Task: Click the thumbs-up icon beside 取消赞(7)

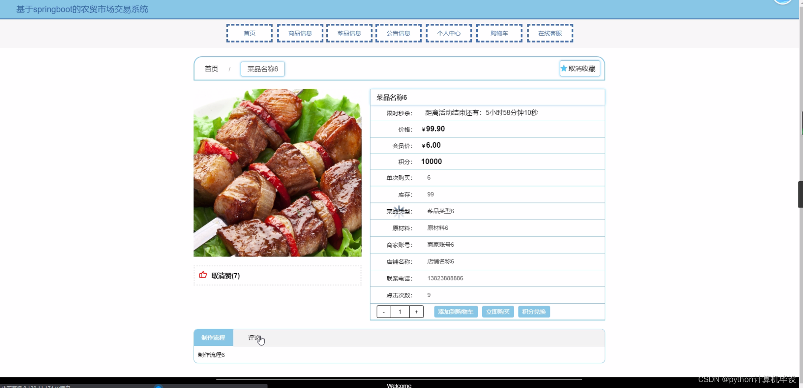Action: [203, 275]
